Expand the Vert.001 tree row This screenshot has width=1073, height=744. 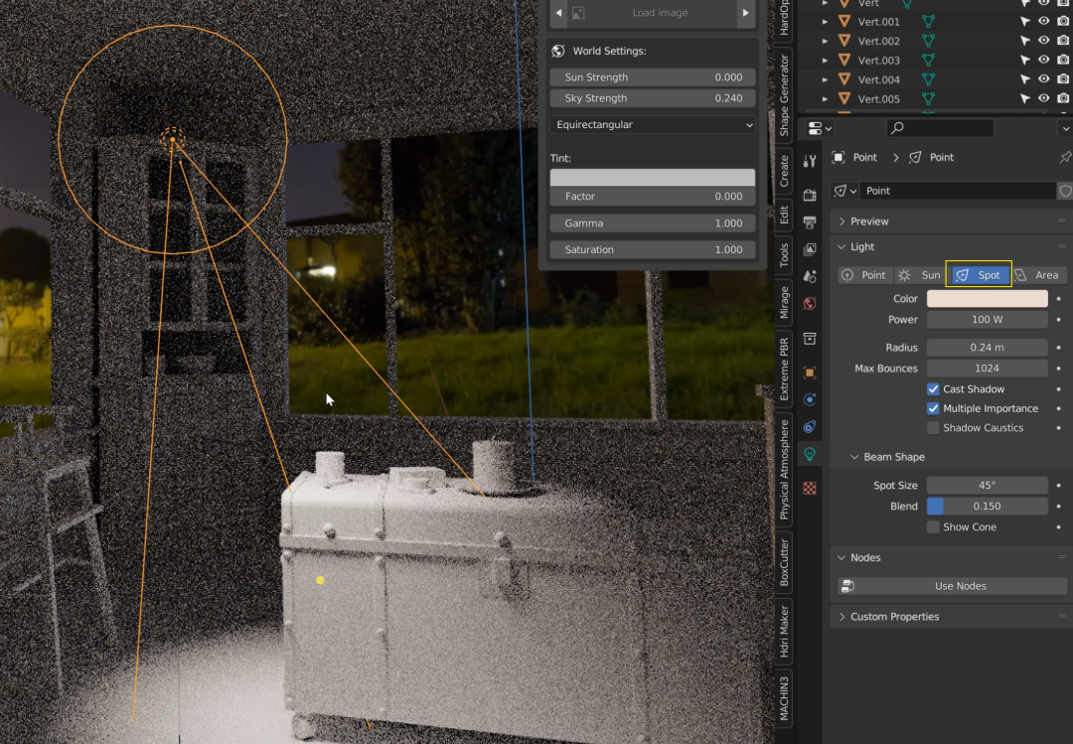[825, 22]
